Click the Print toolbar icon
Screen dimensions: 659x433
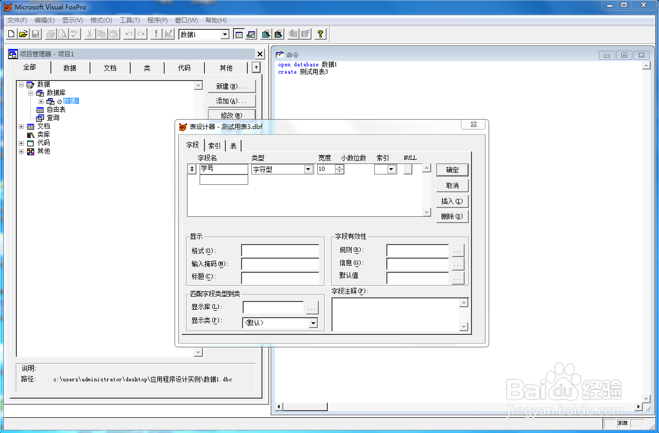(x=51, y=34)
